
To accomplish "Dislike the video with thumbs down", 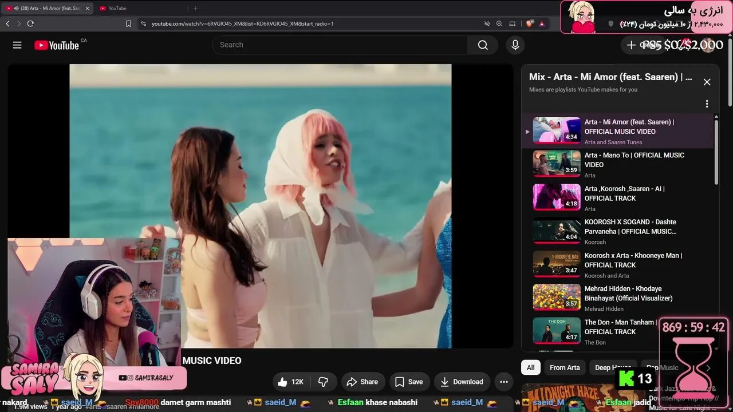I will point(323,382).
